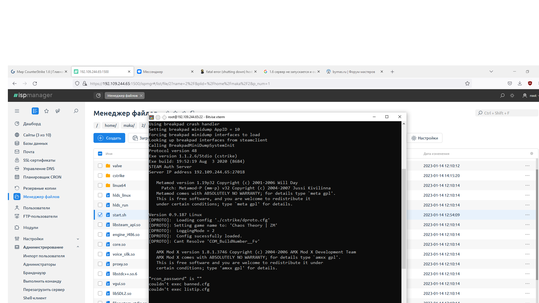Click the header search icon near root
Screen dimensions: 539x303
502,96
